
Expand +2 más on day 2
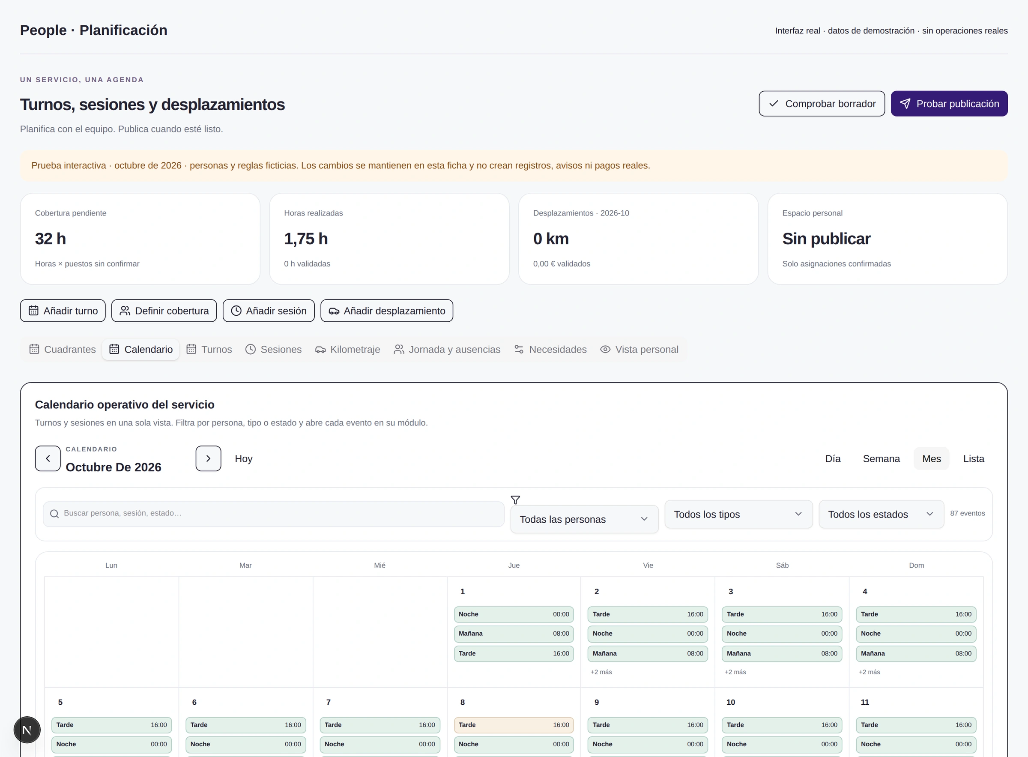pyautogui.click(x=601, y=672)
